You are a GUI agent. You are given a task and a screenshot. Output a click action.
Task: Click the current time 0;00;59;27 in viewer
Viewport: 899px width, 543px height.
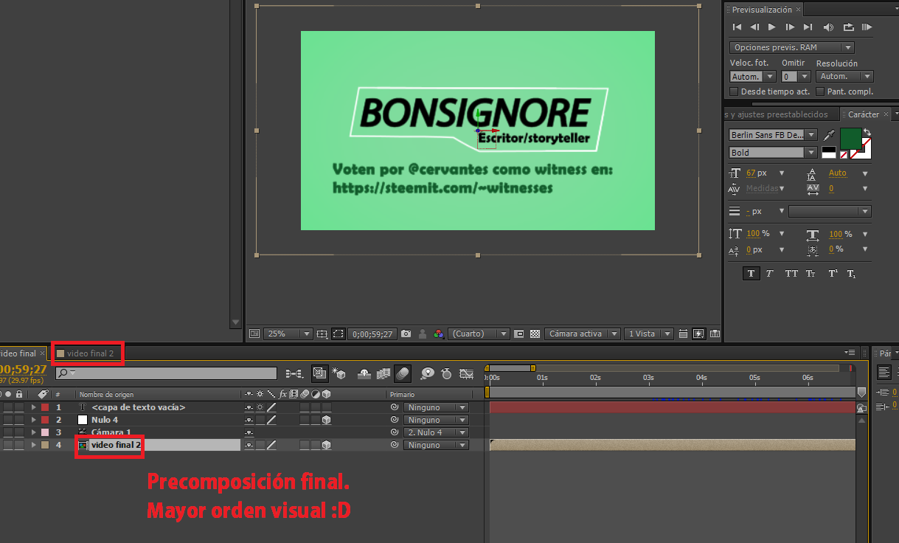click(372, 333)
